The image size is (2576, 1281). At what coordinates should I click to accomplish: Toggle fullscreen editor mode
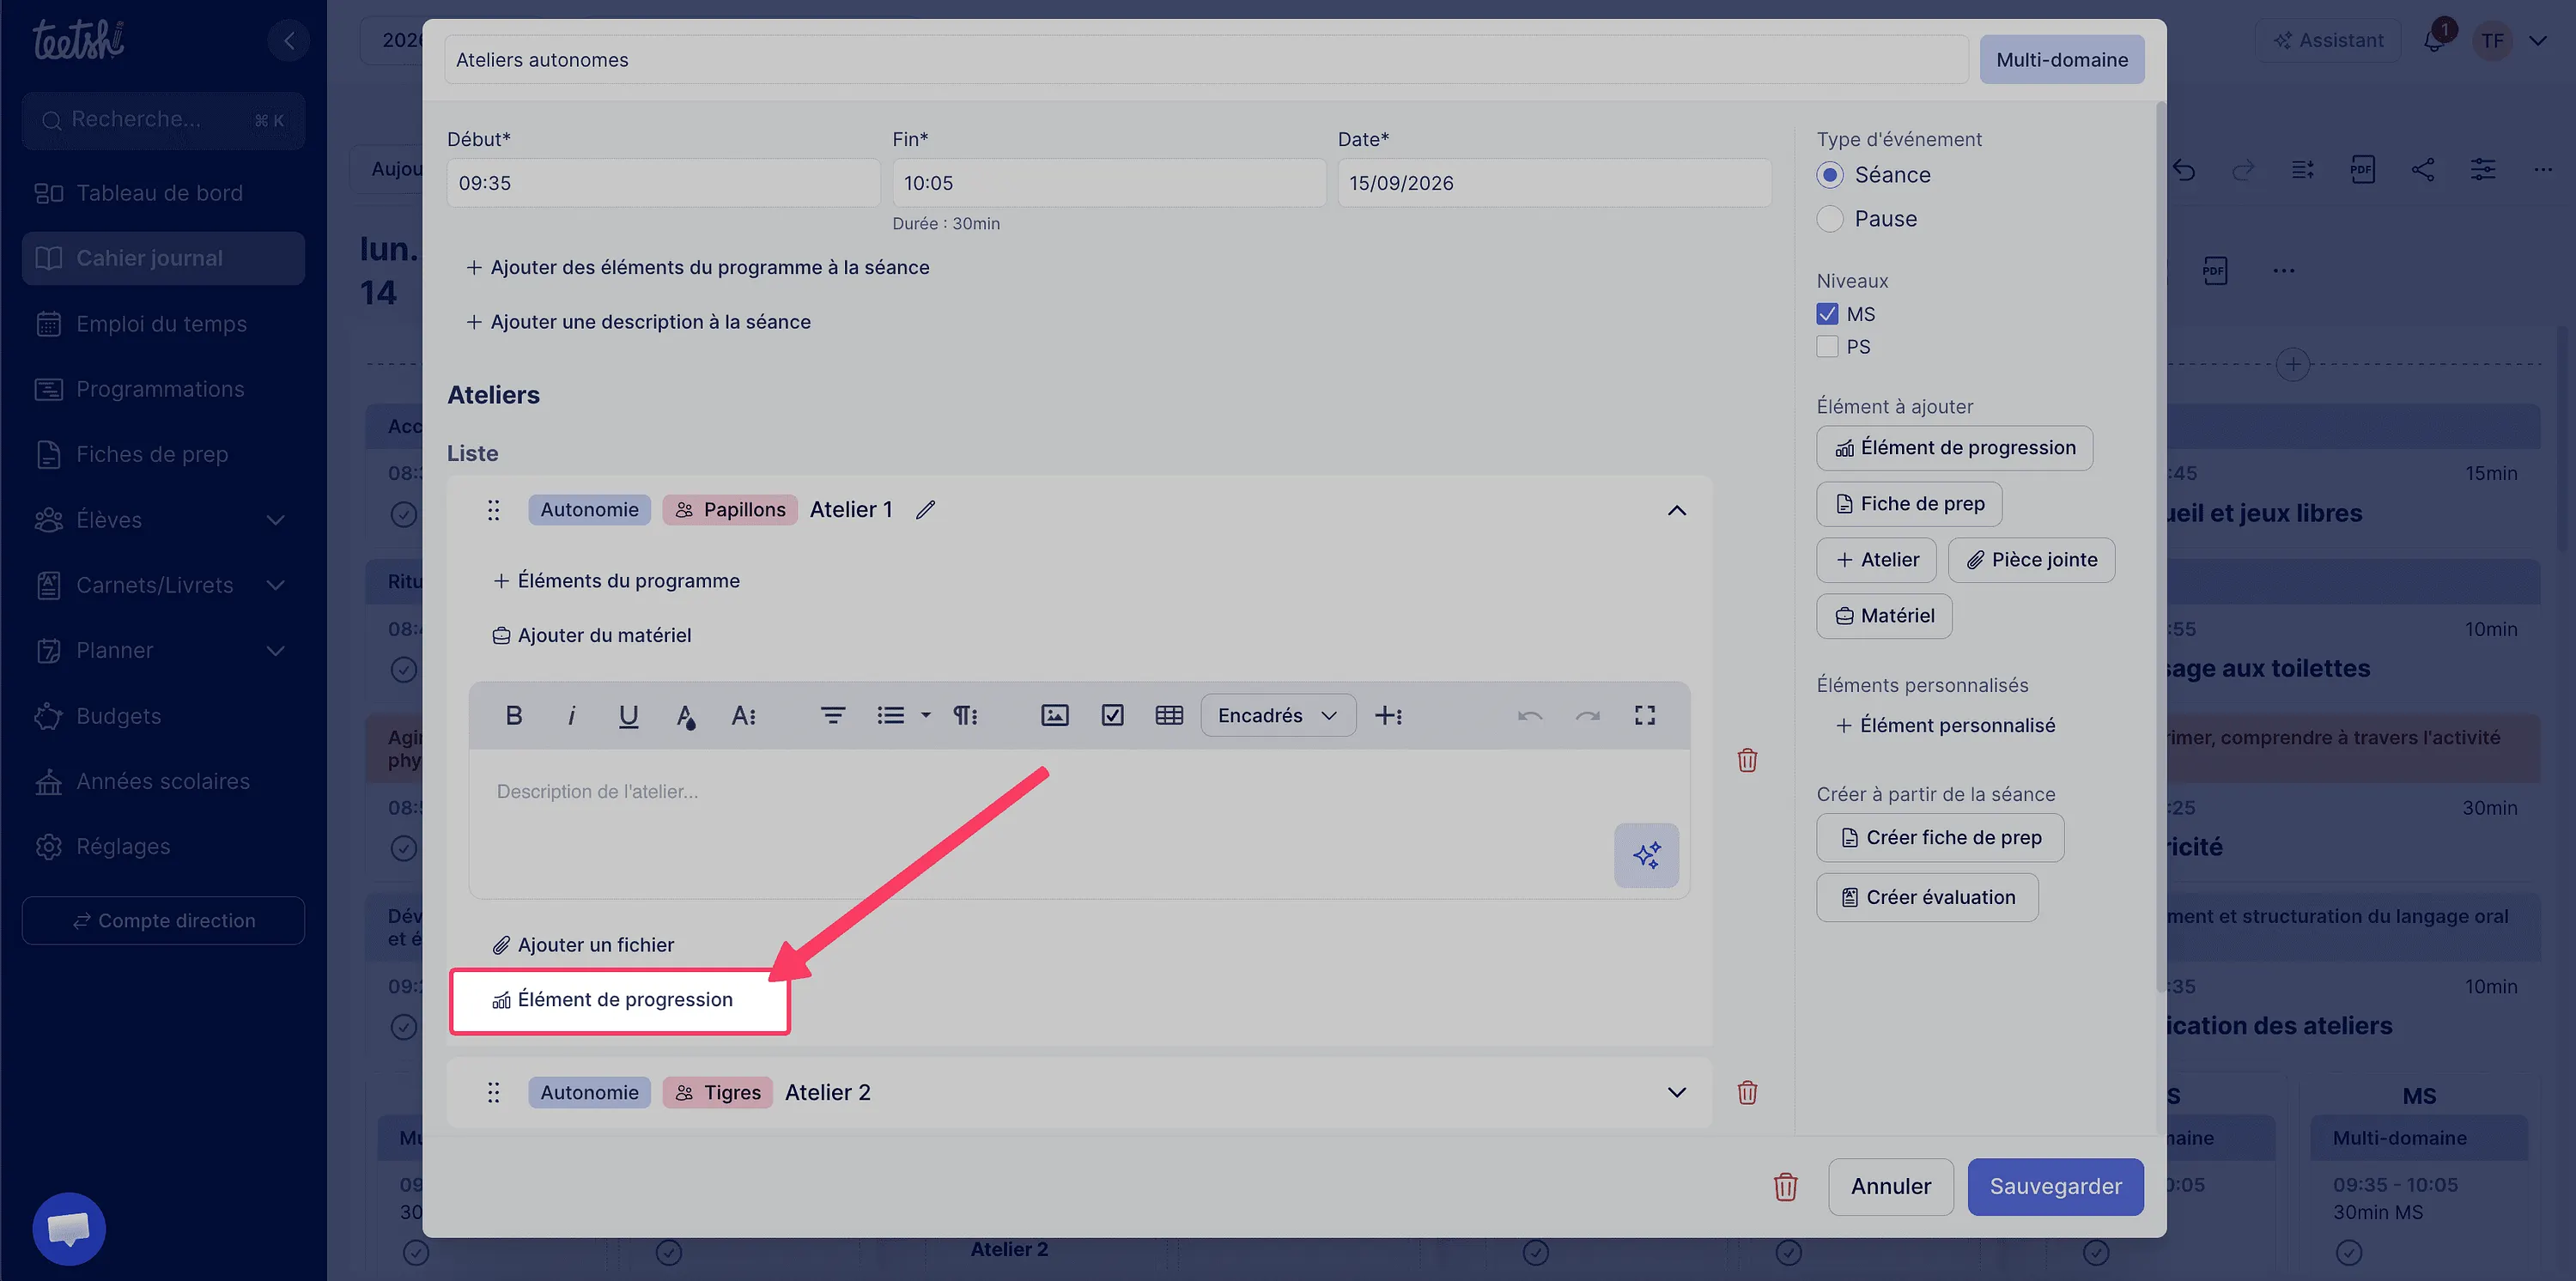1645,715
